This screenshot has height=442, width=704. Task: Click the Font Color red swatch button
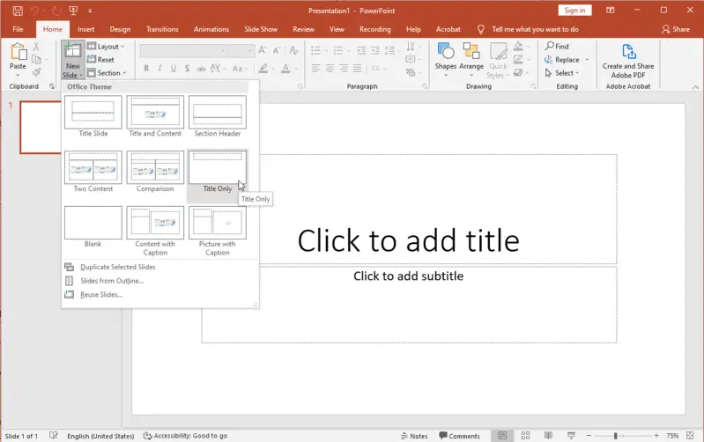[x=285, y=68]
